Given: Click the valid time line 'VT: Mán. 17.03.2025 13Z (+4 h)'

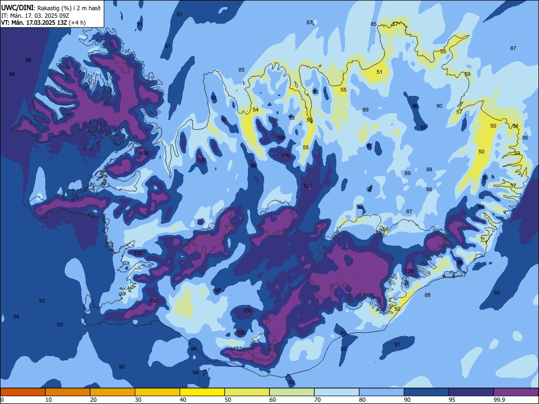Looking at the screenshot, I should tap(43, 23).
